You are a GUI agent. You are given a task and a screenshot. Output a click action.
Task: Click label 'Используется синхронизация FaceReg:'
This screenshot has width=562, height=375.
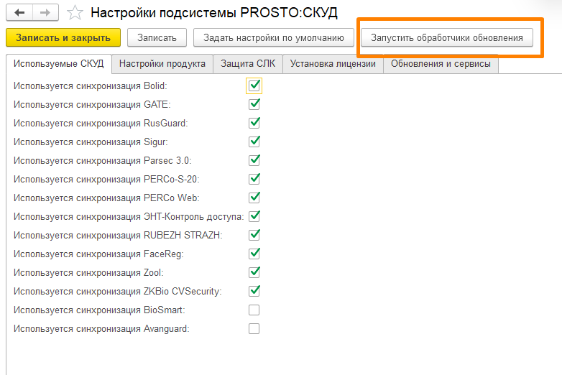98,254
